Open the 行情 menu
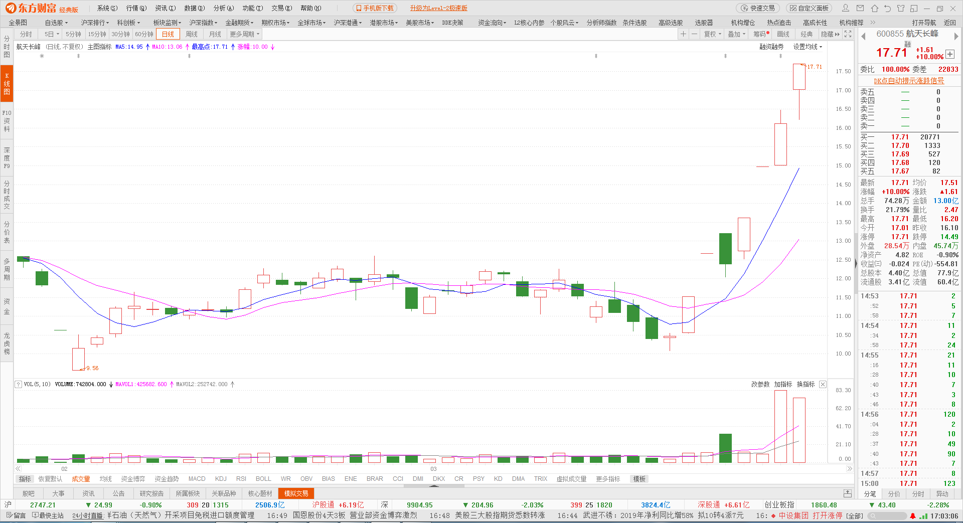Screen dimensions: 963x523 pyautogui.click(x=136, y=8)
